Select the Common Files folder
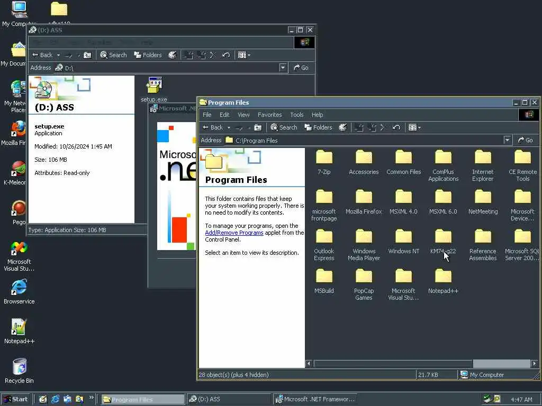Image resolution: width=542 pixels, height=406 pixels. coord(403,162)
